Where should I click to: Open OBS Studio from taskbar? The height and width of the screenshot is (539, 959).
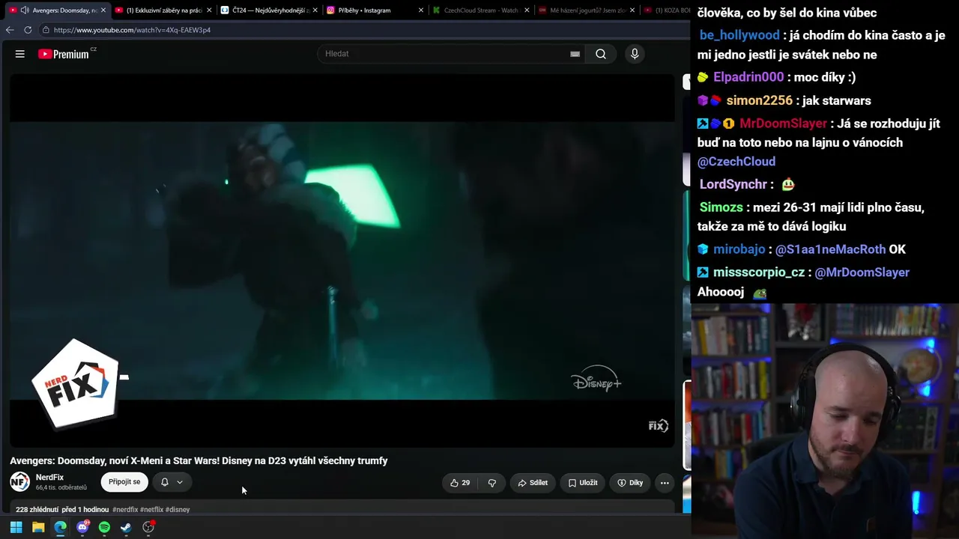pyautogui.click(x=148, y=527)
